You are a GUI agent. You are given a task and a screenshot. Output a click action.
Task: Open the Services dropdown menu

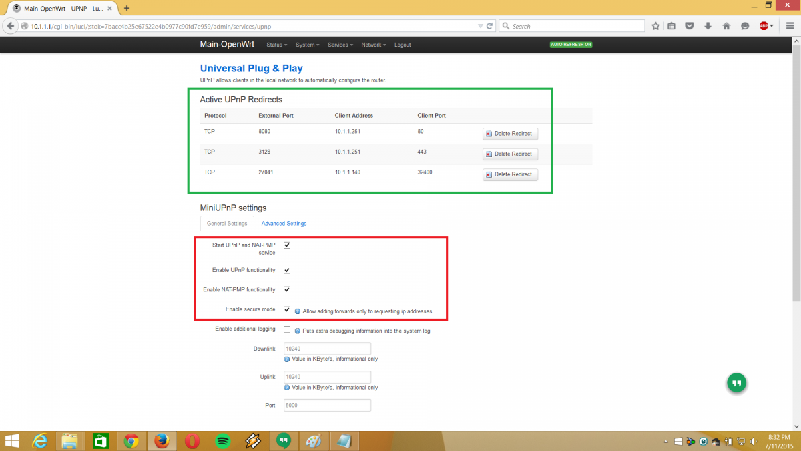coord(340,45)
